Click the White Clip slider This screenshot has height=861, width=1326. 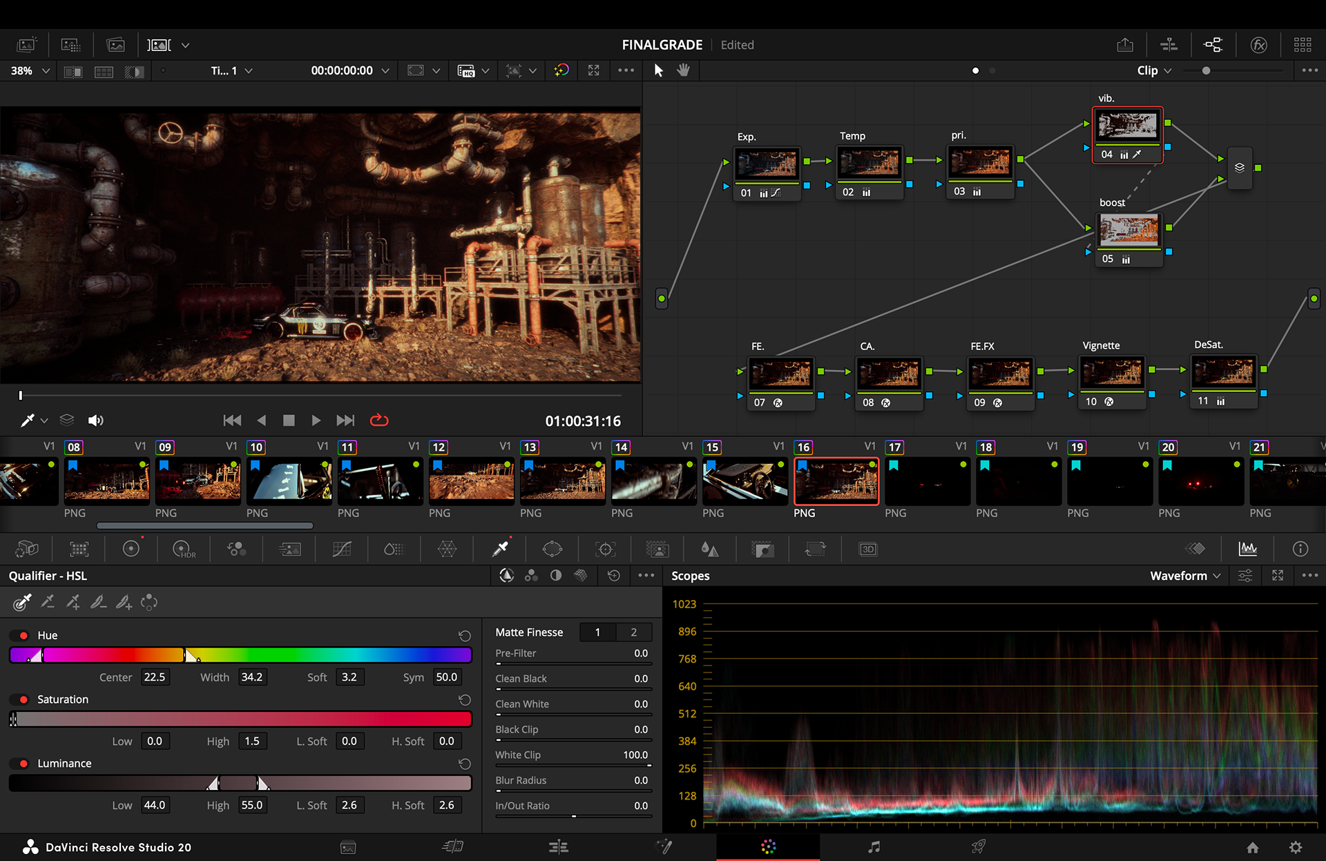coord(573,765)
